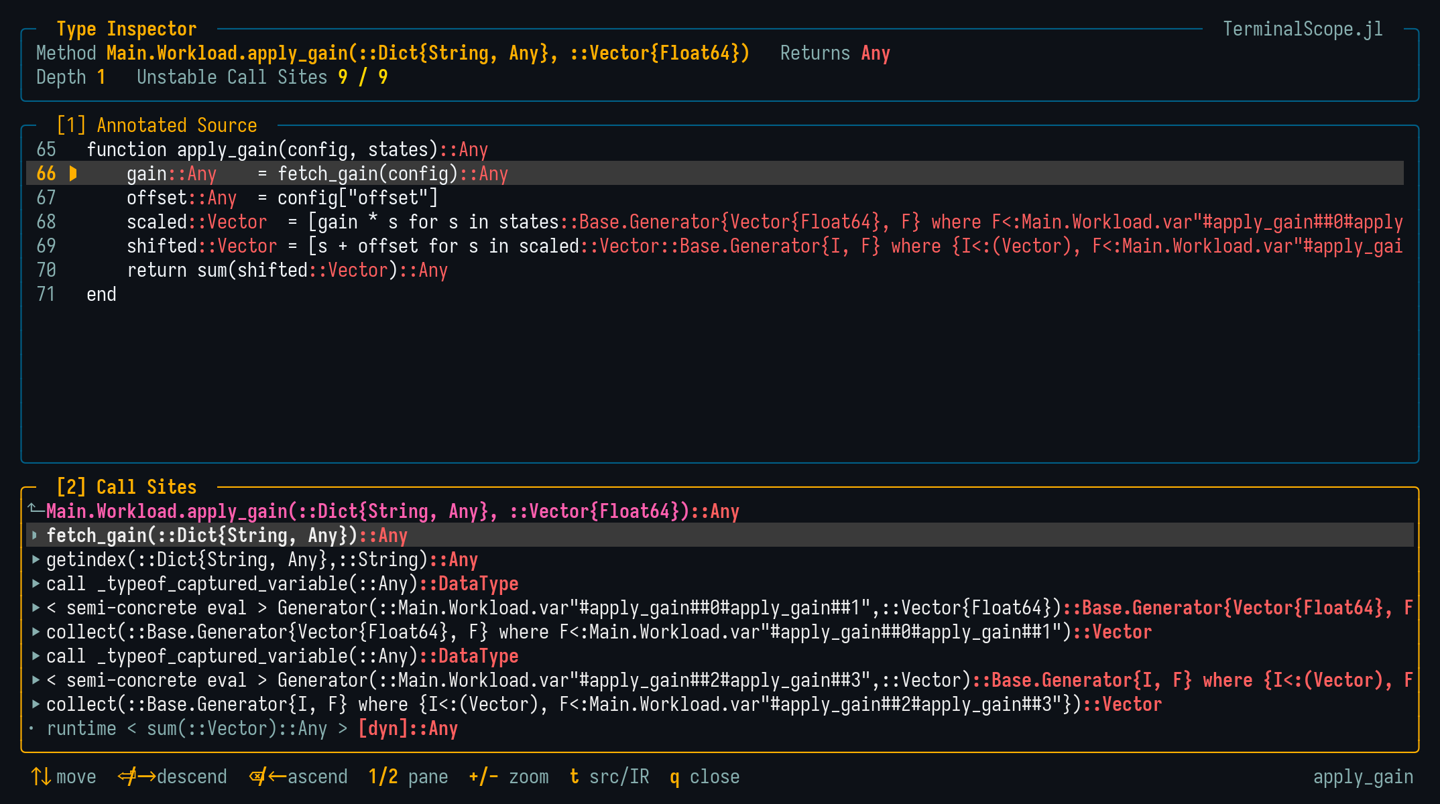This screenshot has height=804, width=1440.
Task: Click the runtime sum(::Vector)::Any row
Action: click(x=720, y=728)
